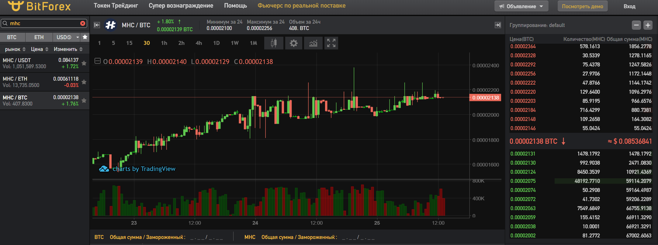Open the Объявление dropdown arrow
Screen dimensions: 658x245
click(541, 6)
